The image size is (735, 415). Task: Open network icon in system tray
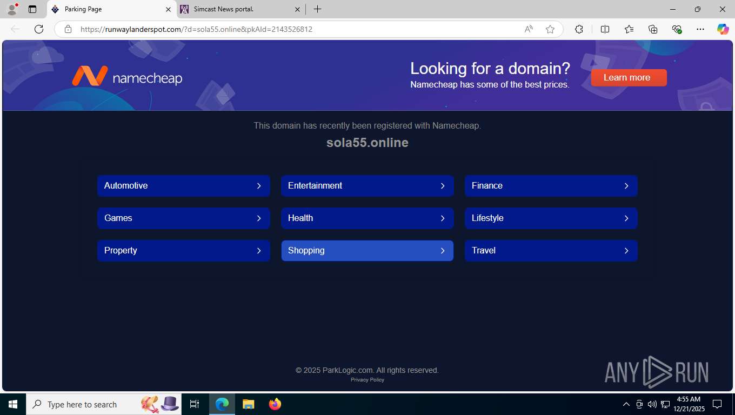click(x=665, y=404)
